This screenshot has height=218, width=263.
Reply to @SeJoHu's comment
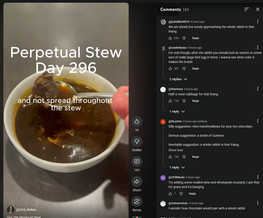[196, 157]
